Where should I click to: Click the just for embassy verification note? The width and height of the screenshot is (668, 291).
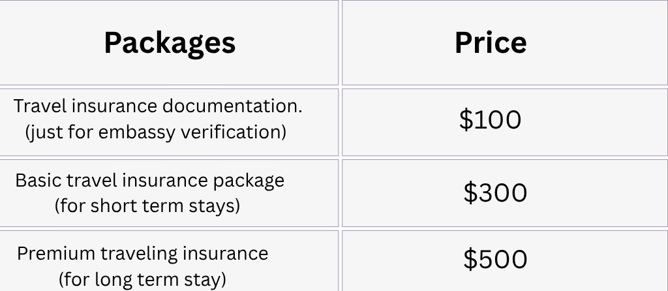(155, 132)
